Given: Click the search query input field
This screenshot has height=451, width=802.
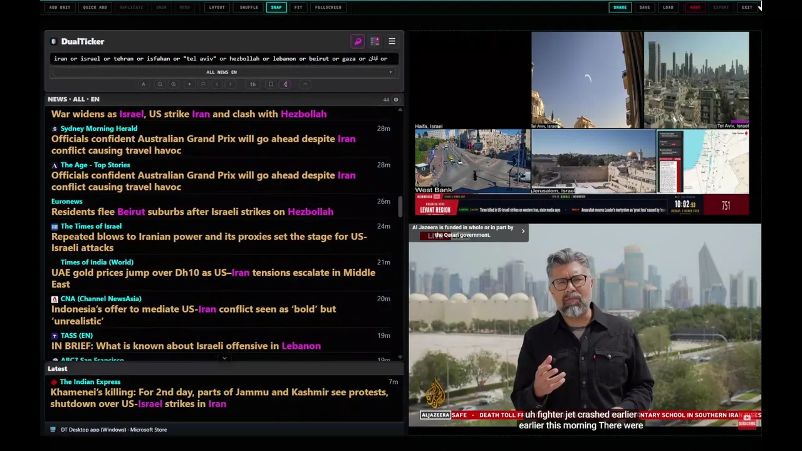Looking at the screenshot, I should [x=224, y=58].
